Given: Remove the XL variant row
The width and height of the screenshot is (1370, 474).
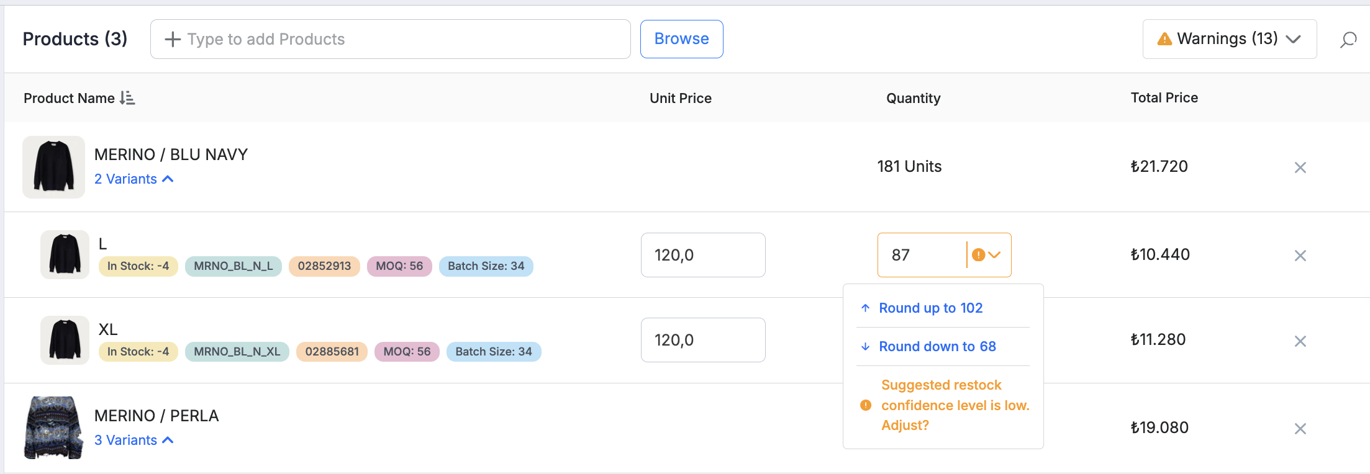Looking at the screenshot, I should [x=1300, y=341].
